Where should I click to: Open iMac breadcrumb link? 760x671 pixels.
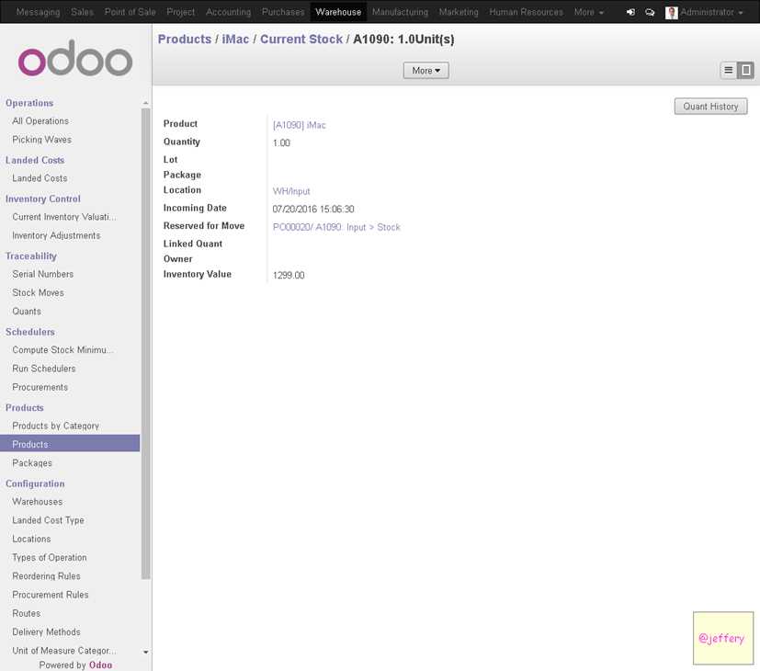click(235, 40)
